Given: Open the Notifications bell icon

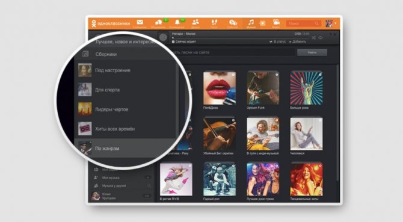Looking at the screenshot, I should pos(177,22).
